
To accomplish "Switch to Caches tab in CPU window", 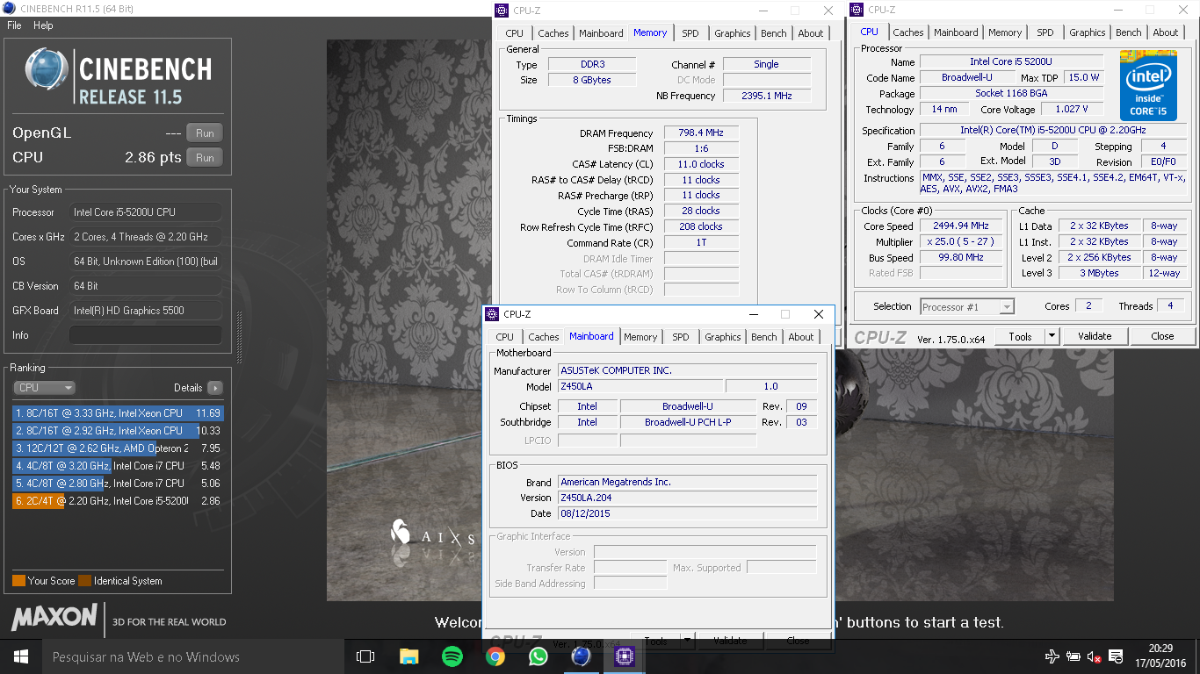I will click(x=908, y=32).
